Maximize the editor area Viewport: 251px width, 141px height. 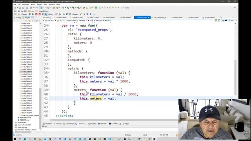[236, 18]
